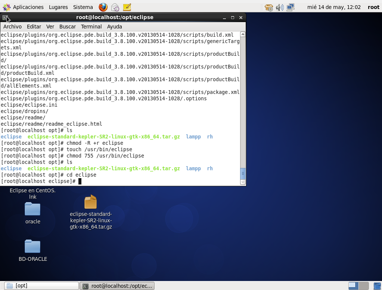This screenshot has width=382, height=290.
Task: Click the volume speaker tray icon
Action: point(280,7)
